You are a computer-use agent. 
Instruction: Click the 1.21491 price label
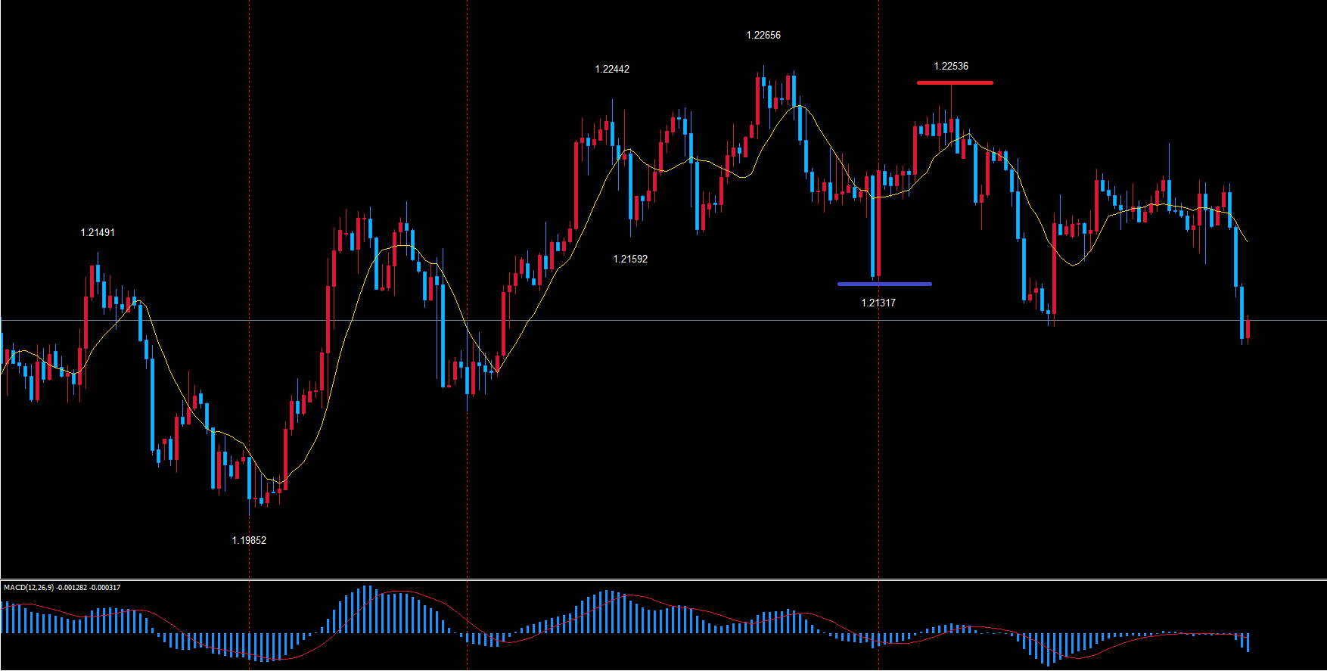pos(98,233)
